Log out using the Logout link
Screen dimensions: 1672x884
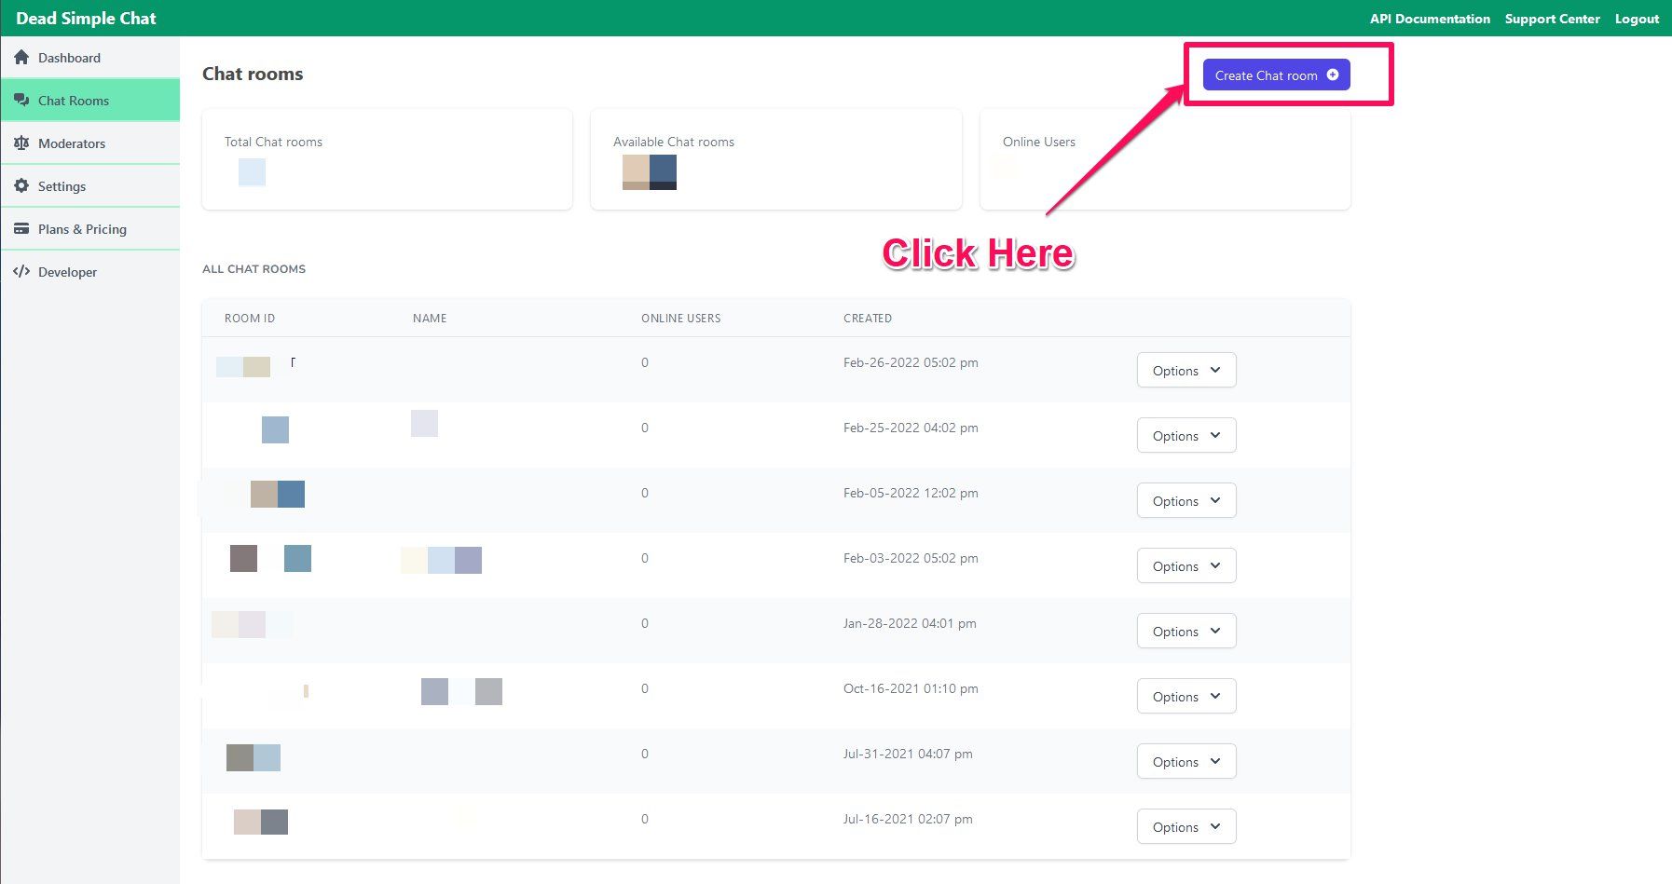pyautogui.click(x=1637, y=19)
